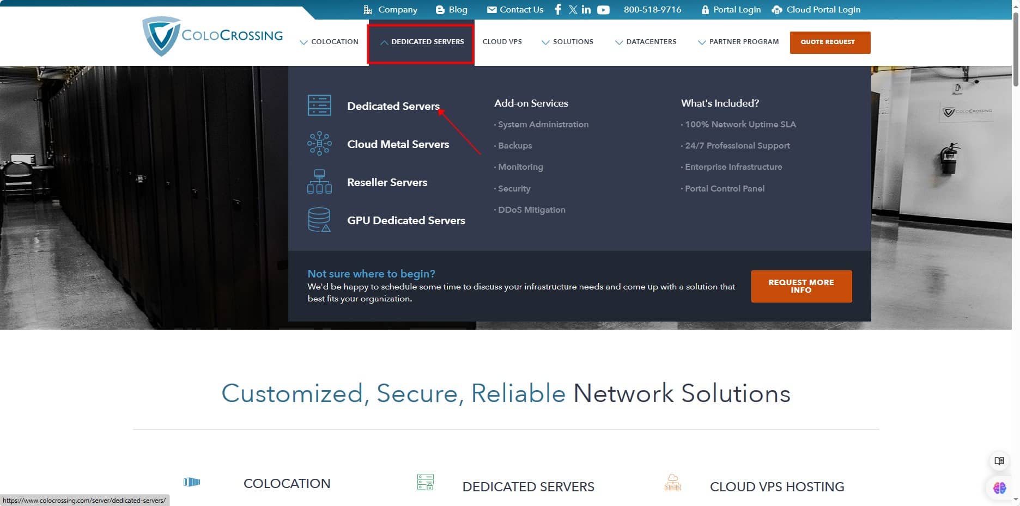Click the reader mode book icon
The height and width of the screenshot is (506, 1020).
999,461
